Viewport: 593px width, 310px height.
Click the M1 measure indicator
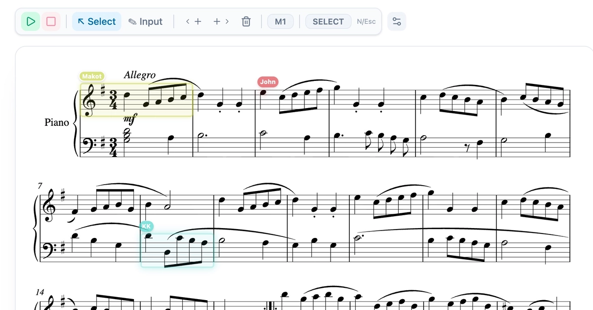(280, 21)
